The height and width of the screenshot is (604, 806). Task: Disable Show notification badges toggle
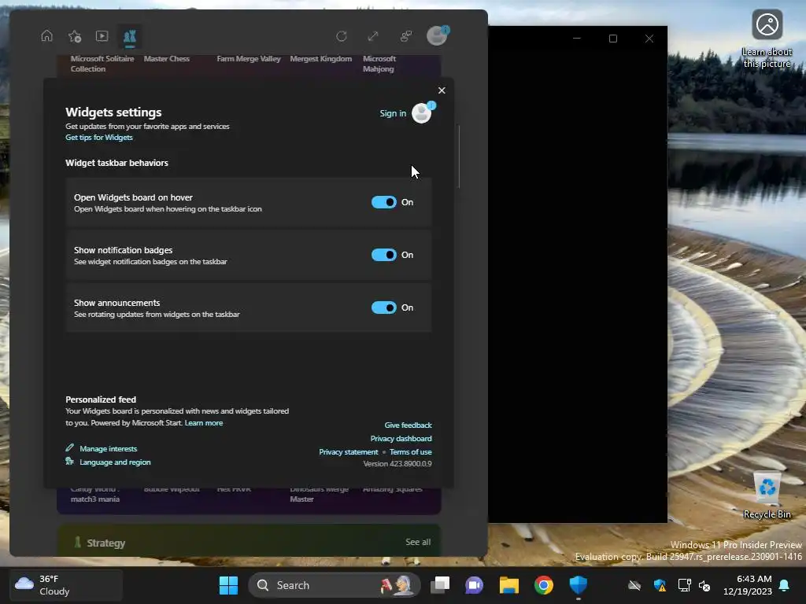[x=384, y=255]
